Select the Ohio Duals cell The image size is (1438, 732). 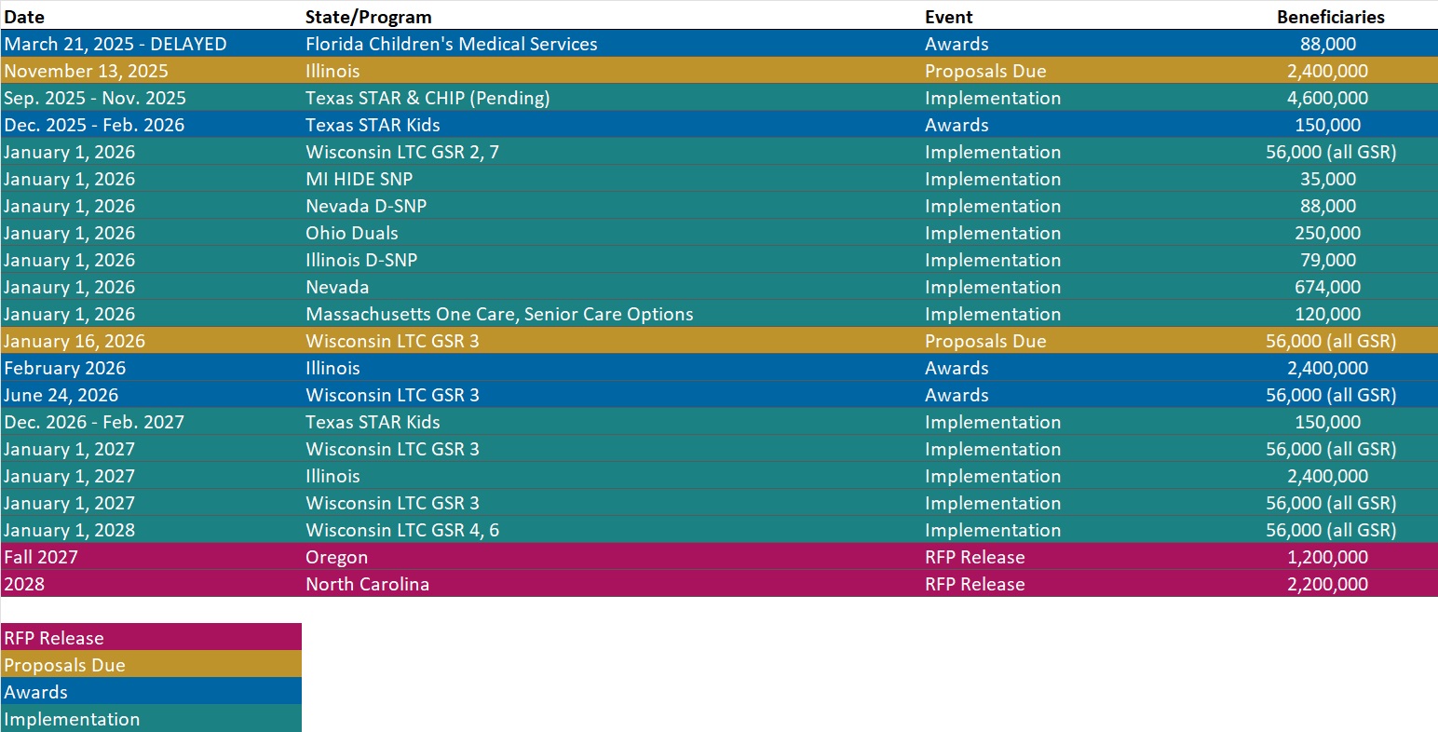click(x=352, y=233)
